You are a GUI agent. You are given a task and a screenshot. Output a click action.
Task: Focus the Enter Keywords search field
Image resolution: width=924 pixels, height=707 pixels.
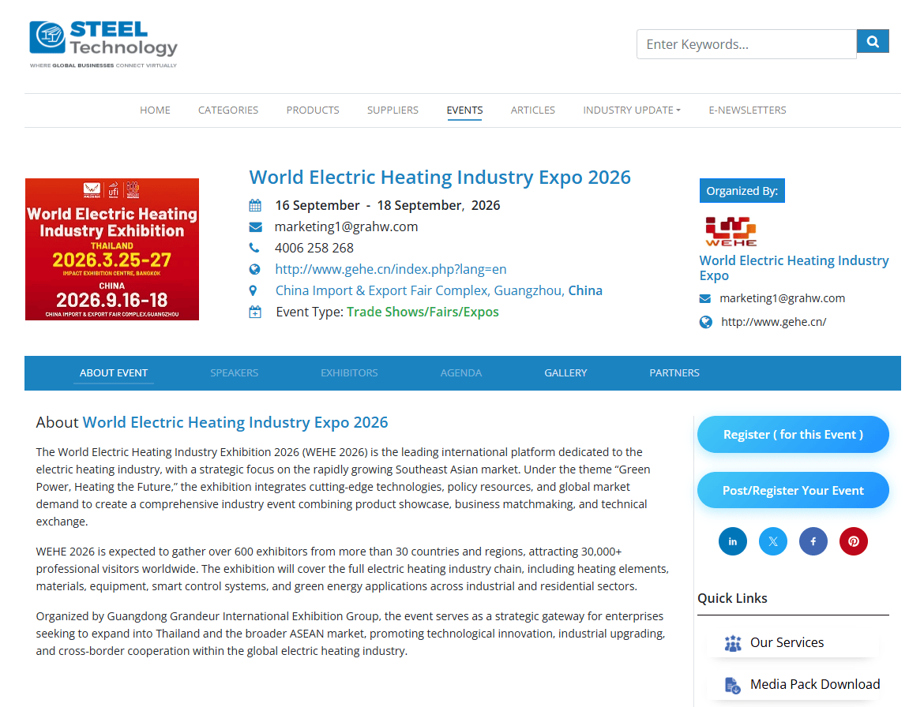point(746,44)
